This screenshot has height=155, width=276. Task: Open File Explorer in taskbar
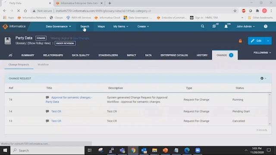click(154, 150)
